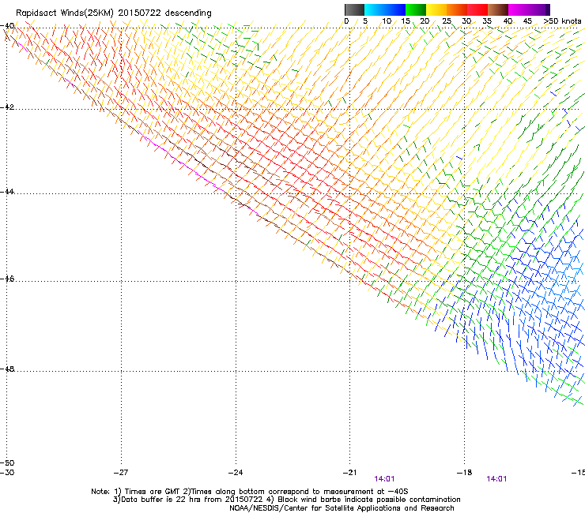Click the -24 longitude axis label
The width and height of the screenshot is (585, 513).
pos(236,473)
